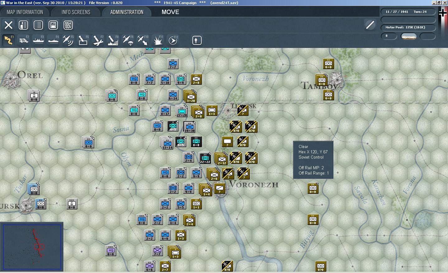
Task: Select the panzer unit rated 27=28
Action: pyautogui.click(x=182, y=111)
